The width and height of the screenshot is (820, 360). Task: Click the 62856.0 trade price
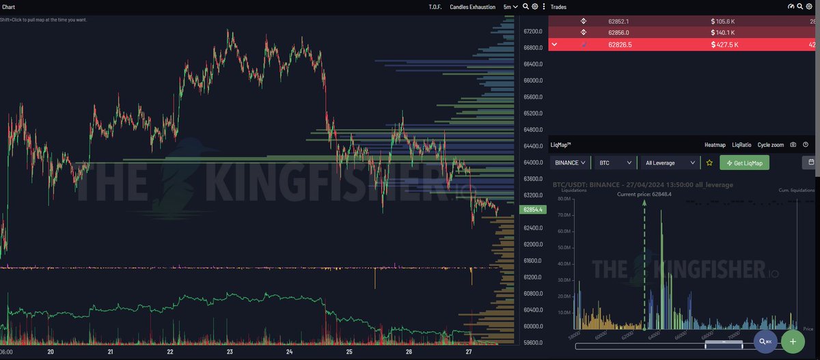(618, 32)
